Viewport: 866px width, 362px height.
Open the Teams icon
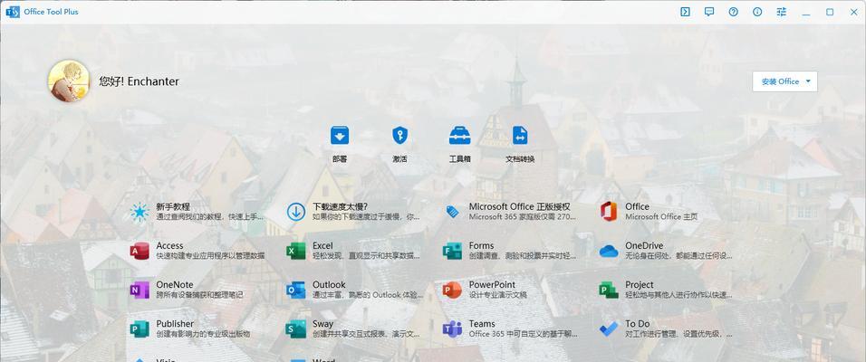[x=452, y=329]
